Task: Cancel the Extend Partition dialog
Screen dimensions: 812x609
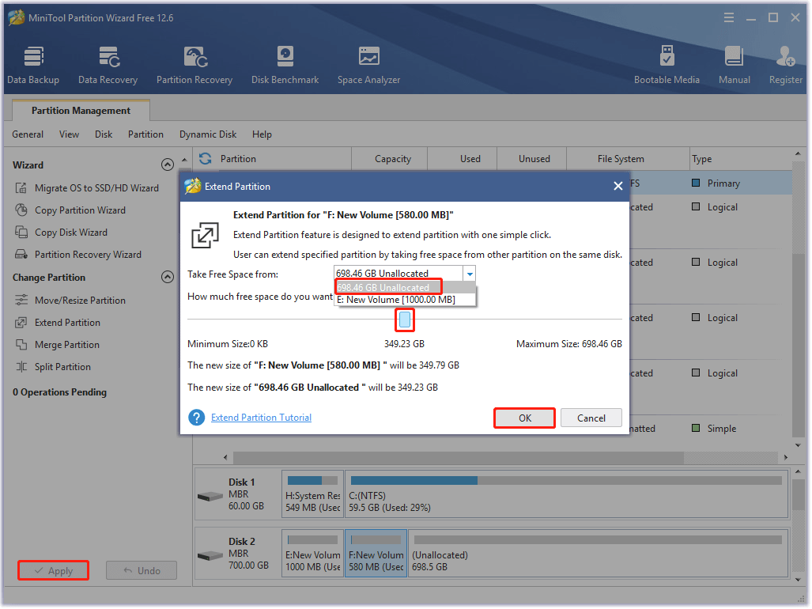Action: tap(591, 418)
